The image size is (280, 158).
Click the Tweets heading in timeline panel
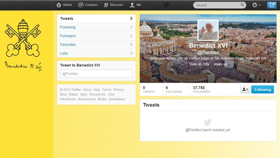(x=151, y=105)
